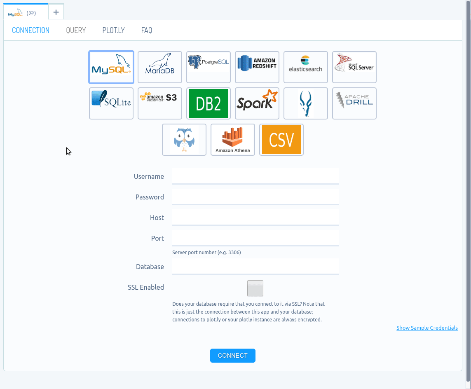Click inside the Username input field

coord(255,176)
